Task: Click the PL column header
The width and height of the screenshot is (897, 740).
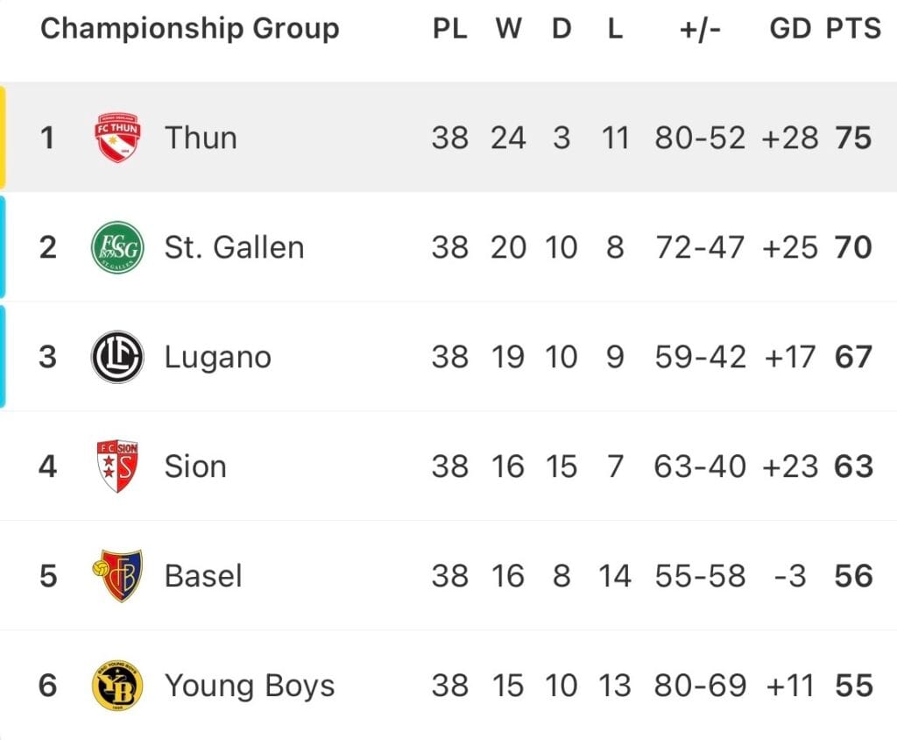Action: 449,28
